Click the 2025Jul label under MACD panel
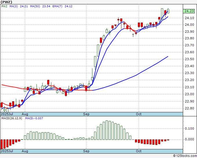Screen dimensions: 197x158 7,151
